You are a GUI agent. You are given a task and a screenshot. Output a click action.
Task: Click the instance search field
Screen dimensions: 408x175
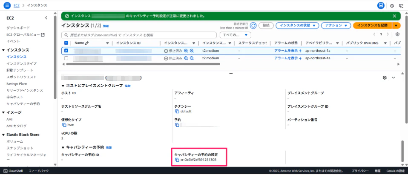tap(139, 35)
